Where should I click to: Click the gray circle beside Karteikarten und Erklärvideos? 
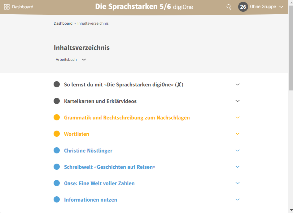(x=57, y=101)
